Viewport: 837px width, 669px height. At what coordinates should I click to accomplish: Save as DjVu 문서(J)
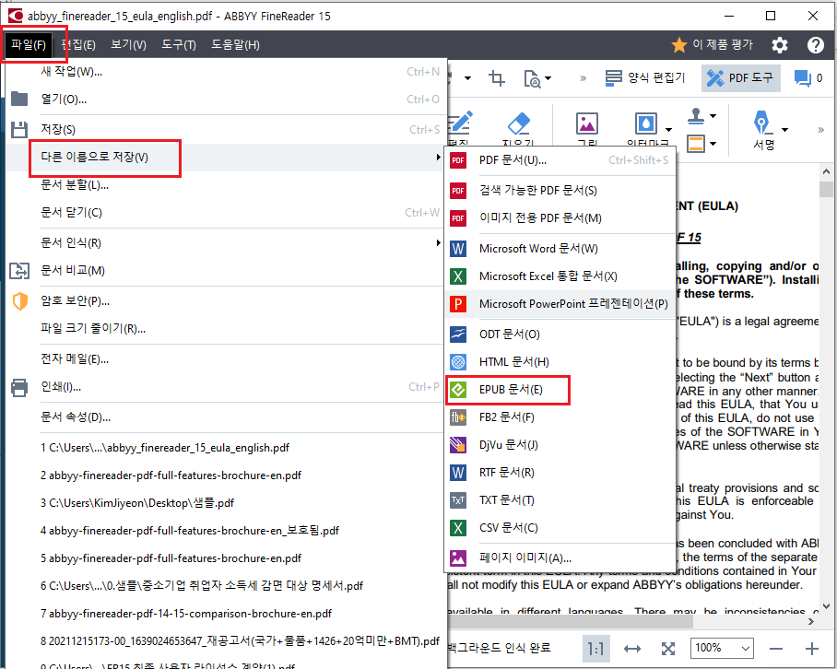560,445
